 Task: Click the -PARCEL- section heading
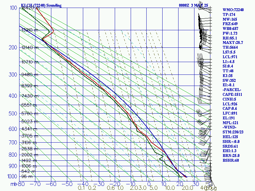coord(232,90)
